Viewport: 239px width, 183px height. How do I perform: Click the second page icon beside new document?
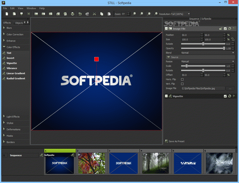[x=14, y=14]
